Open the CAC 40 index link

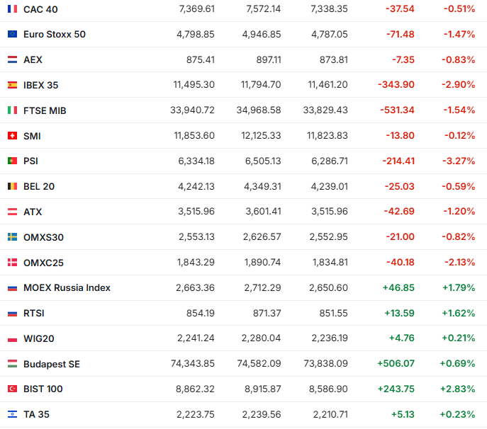pyautogui.click(x=40, y=9)
